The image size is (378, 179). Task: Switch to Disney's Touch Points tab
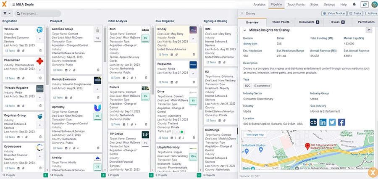point(281,22)
